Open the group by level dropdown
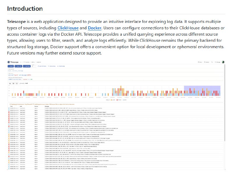This screenshot has width=233, height=174. 25,83
